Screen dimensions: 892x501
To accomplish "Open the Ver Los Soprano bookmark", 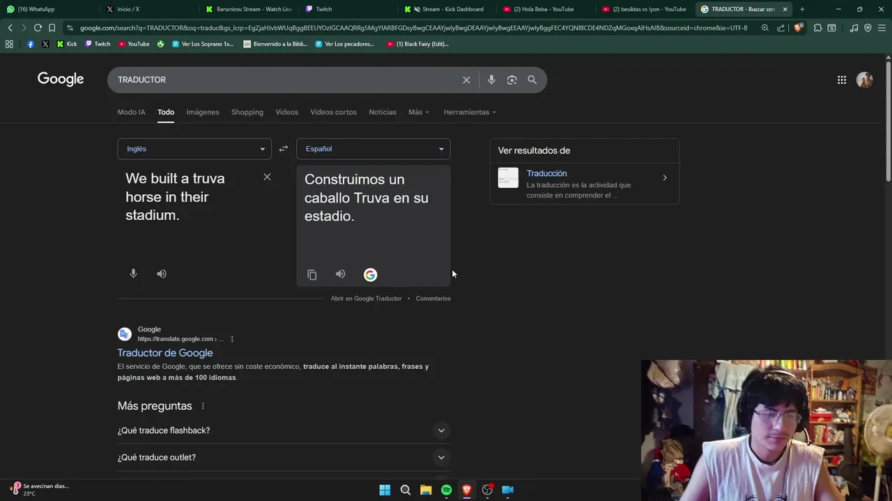I will (203, 44).
